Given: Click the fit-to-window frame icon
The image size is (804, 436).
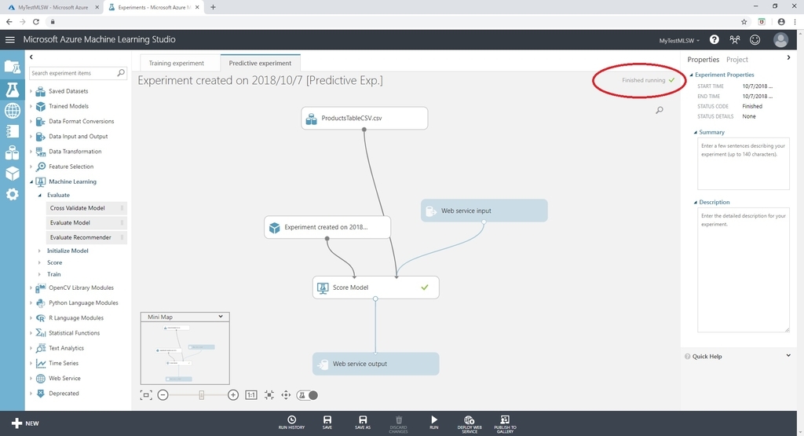Looking at the screenshot, I should pos(145,395).
